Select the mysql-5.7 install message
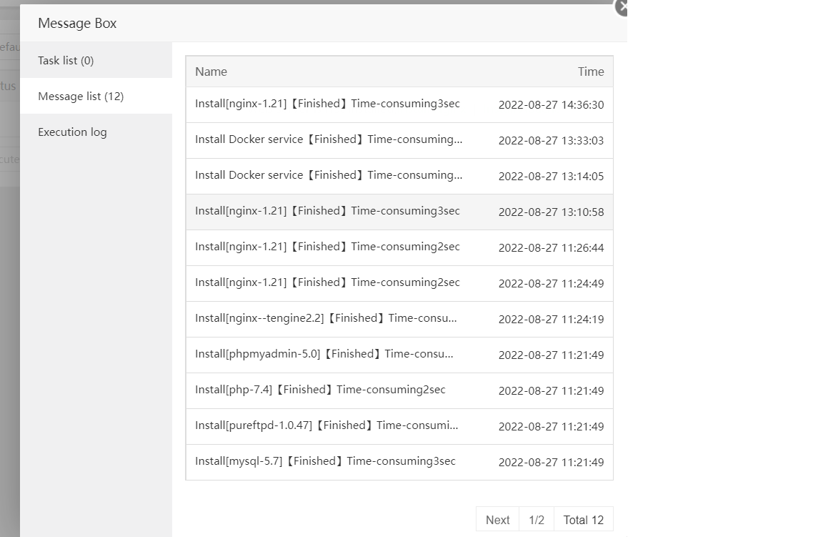The height and width of the screenshot is (537, 823). 325,462
